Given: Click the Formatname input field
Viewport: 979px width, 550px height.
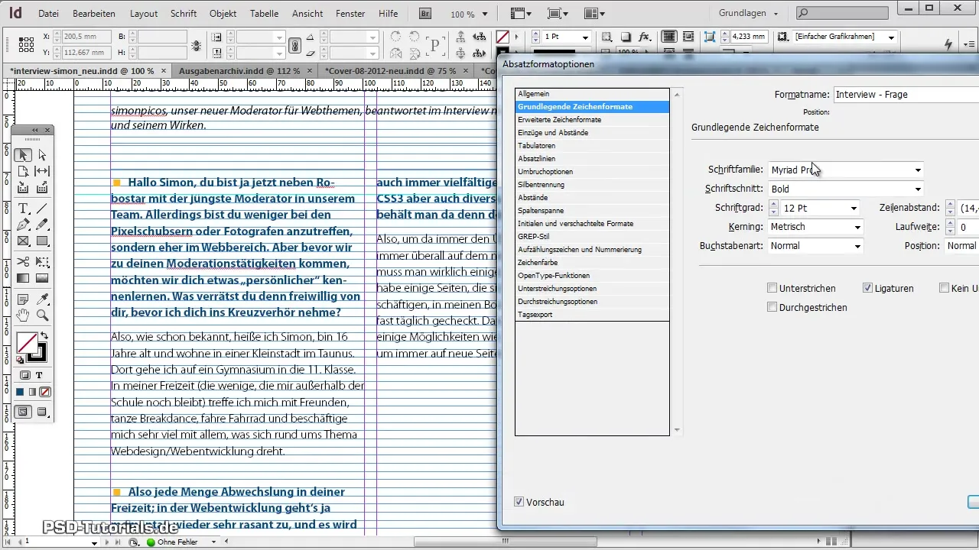Looking at the screenshot, I should click(906, 95).
